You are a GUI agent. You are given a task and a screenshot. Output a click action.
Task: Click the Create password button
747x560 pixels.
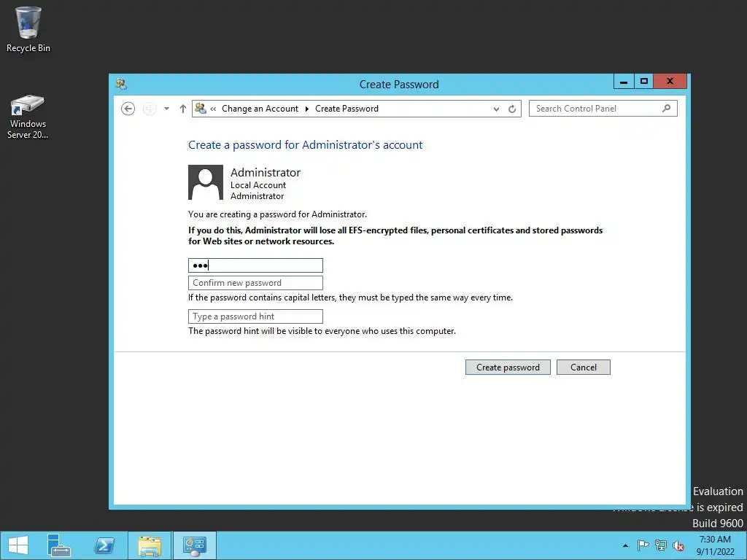click(x=508, y=367)
